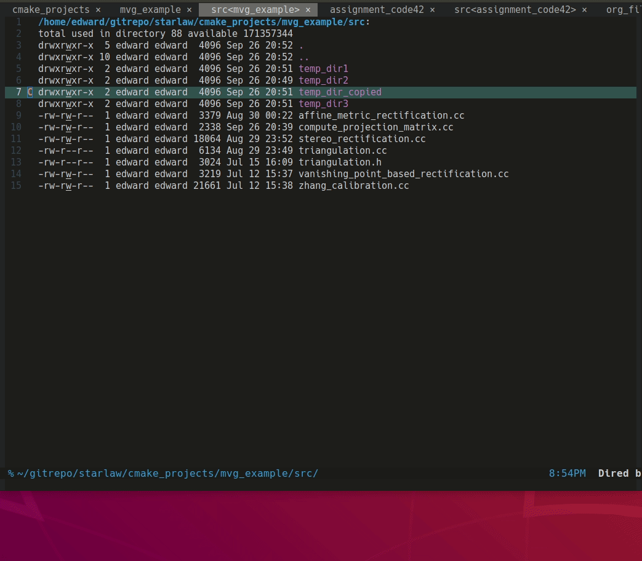Switch to the cmake_projects tab

coord(50,9)
